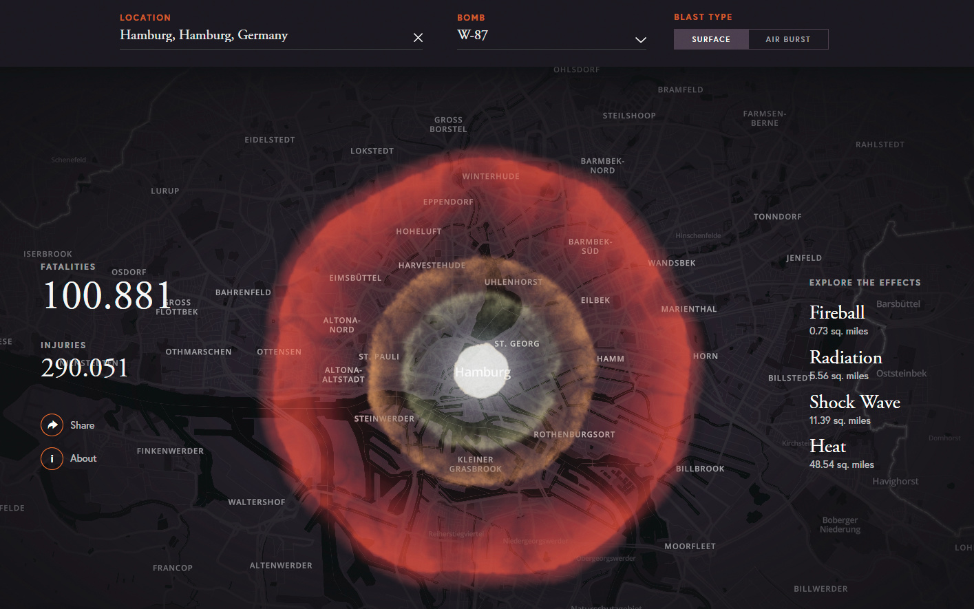The width and height of the screenshot is (974, 609).
Task: Click the Marienthal map label
Action: pyautogui.click(x=689, y=310)
